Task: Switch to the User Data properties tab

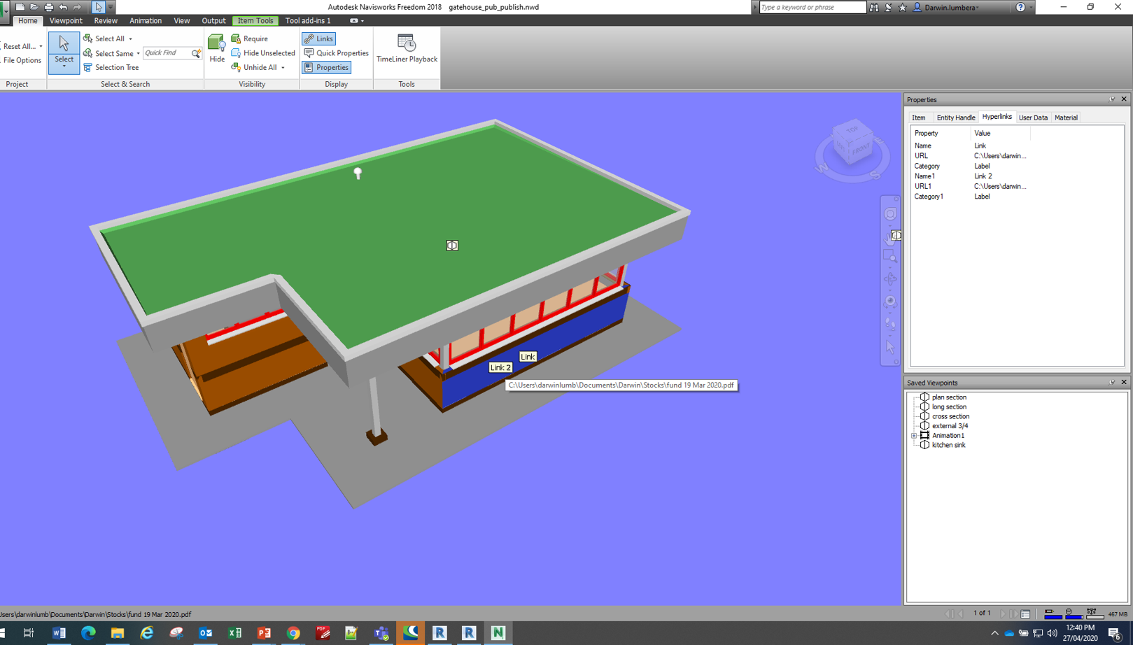Action: point(1033,118)
